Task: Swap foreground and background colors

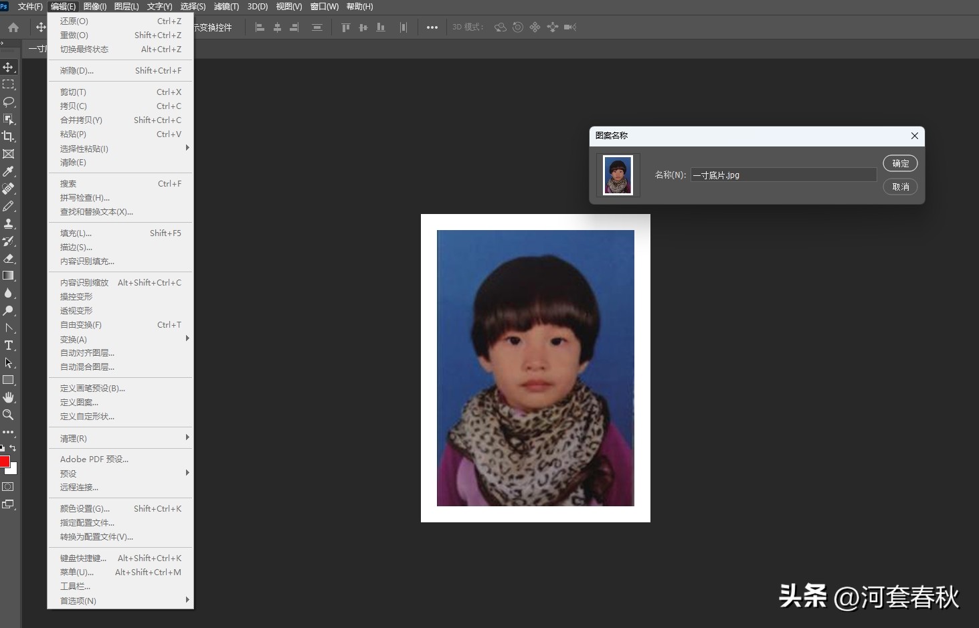Action: click(x=13, y=448)
